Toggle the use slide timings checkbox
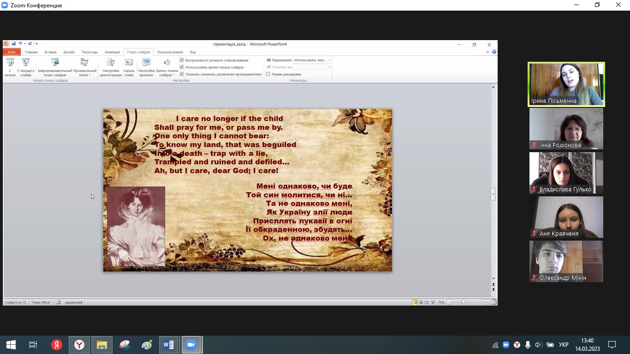630x354 pixels. coord(182,67)
